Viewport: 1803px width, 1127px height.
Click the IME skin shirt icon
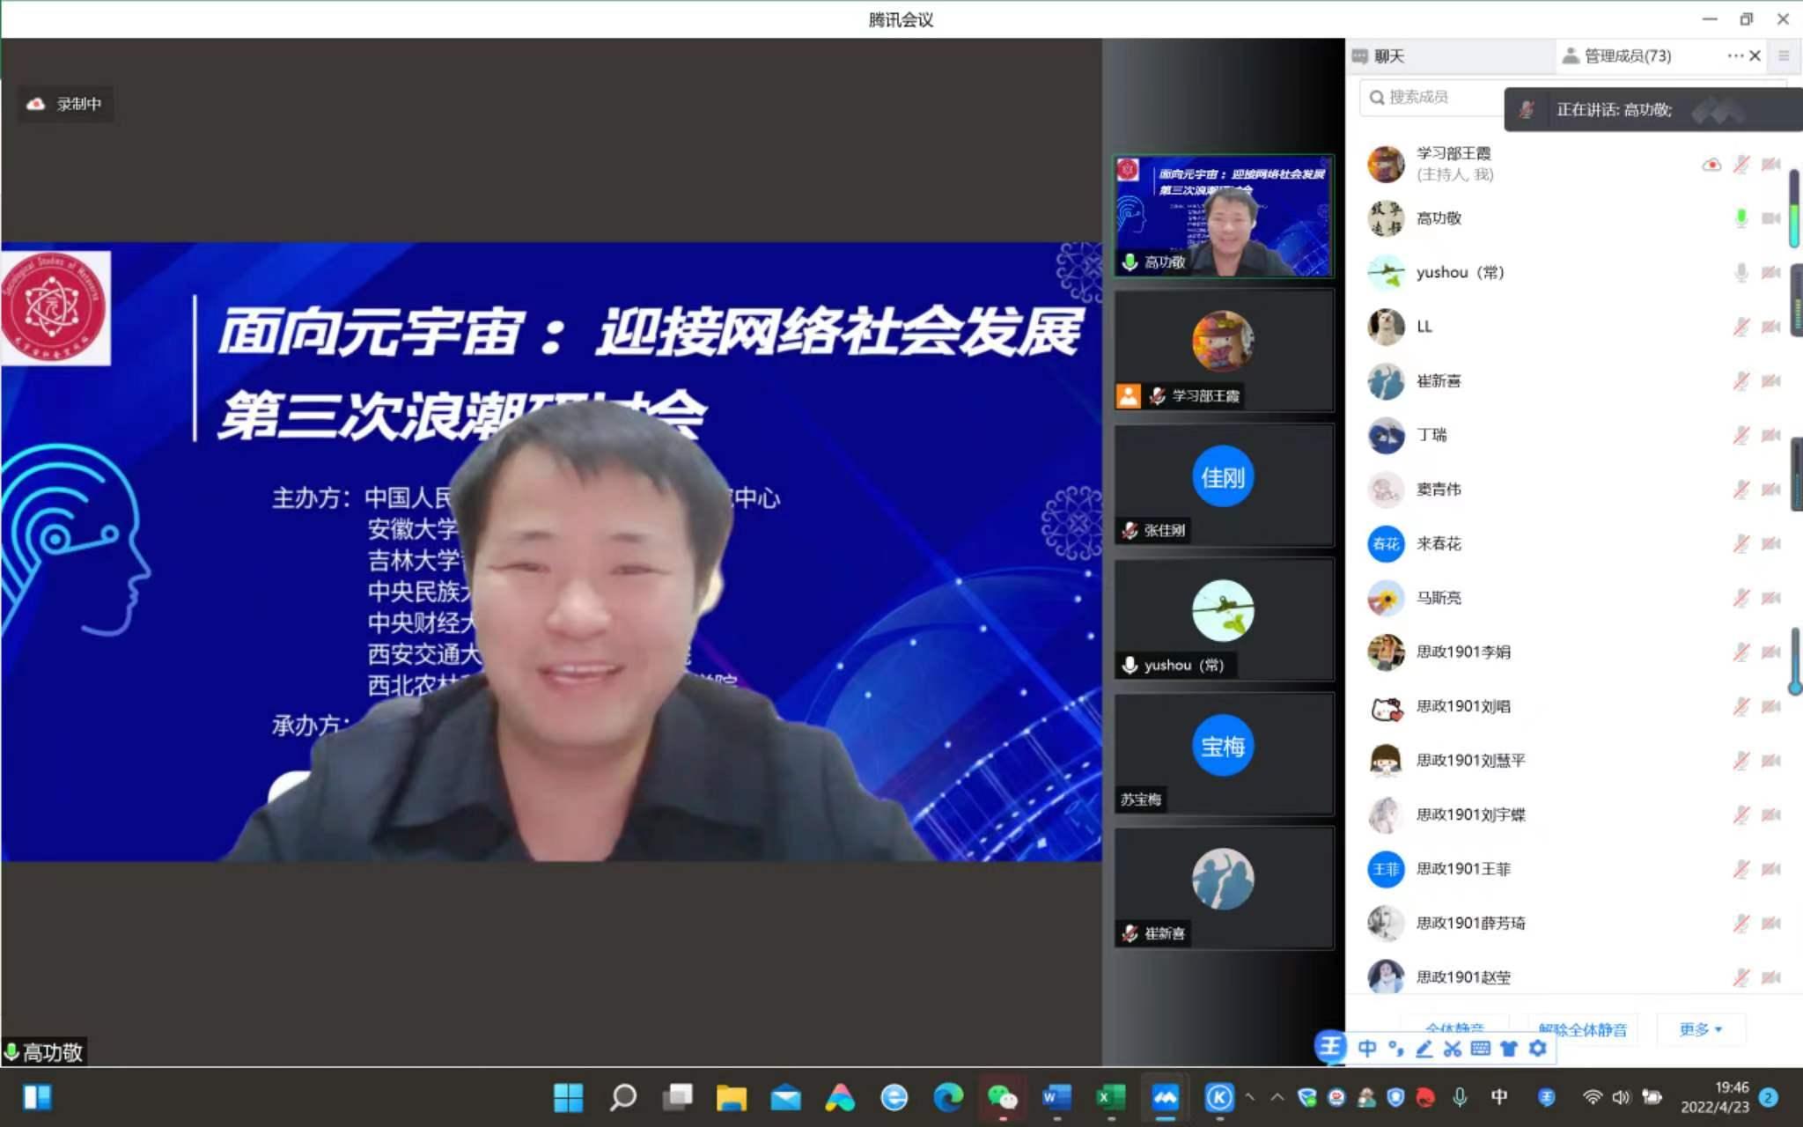tap(1509, 1048)
